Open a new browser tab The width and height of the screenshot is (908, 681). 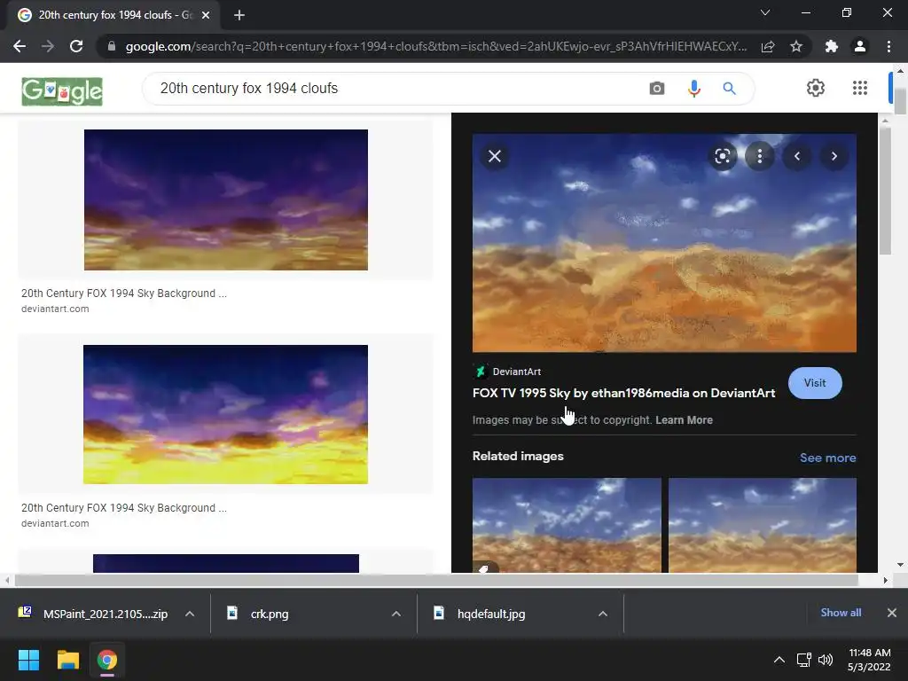click(239, 15)
